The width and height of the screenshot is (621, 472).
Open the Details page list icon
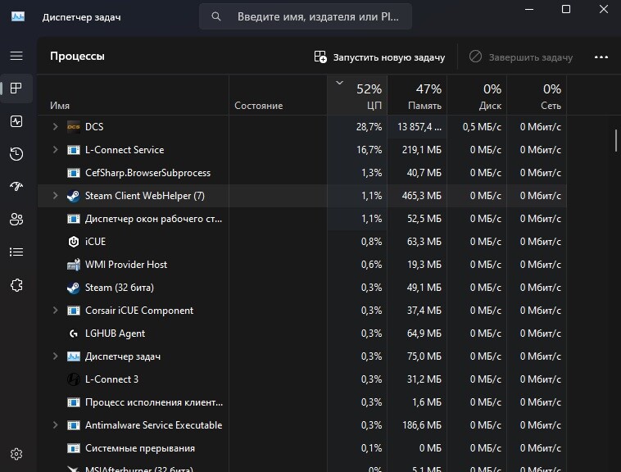[16, 252]
